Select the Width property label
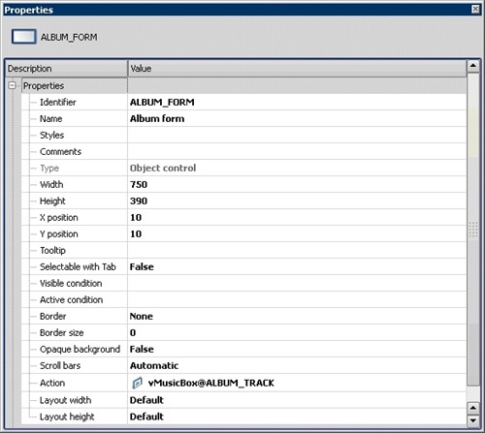Screen dimensions: 485x433 pyautogui.click(x=51, y=184)
